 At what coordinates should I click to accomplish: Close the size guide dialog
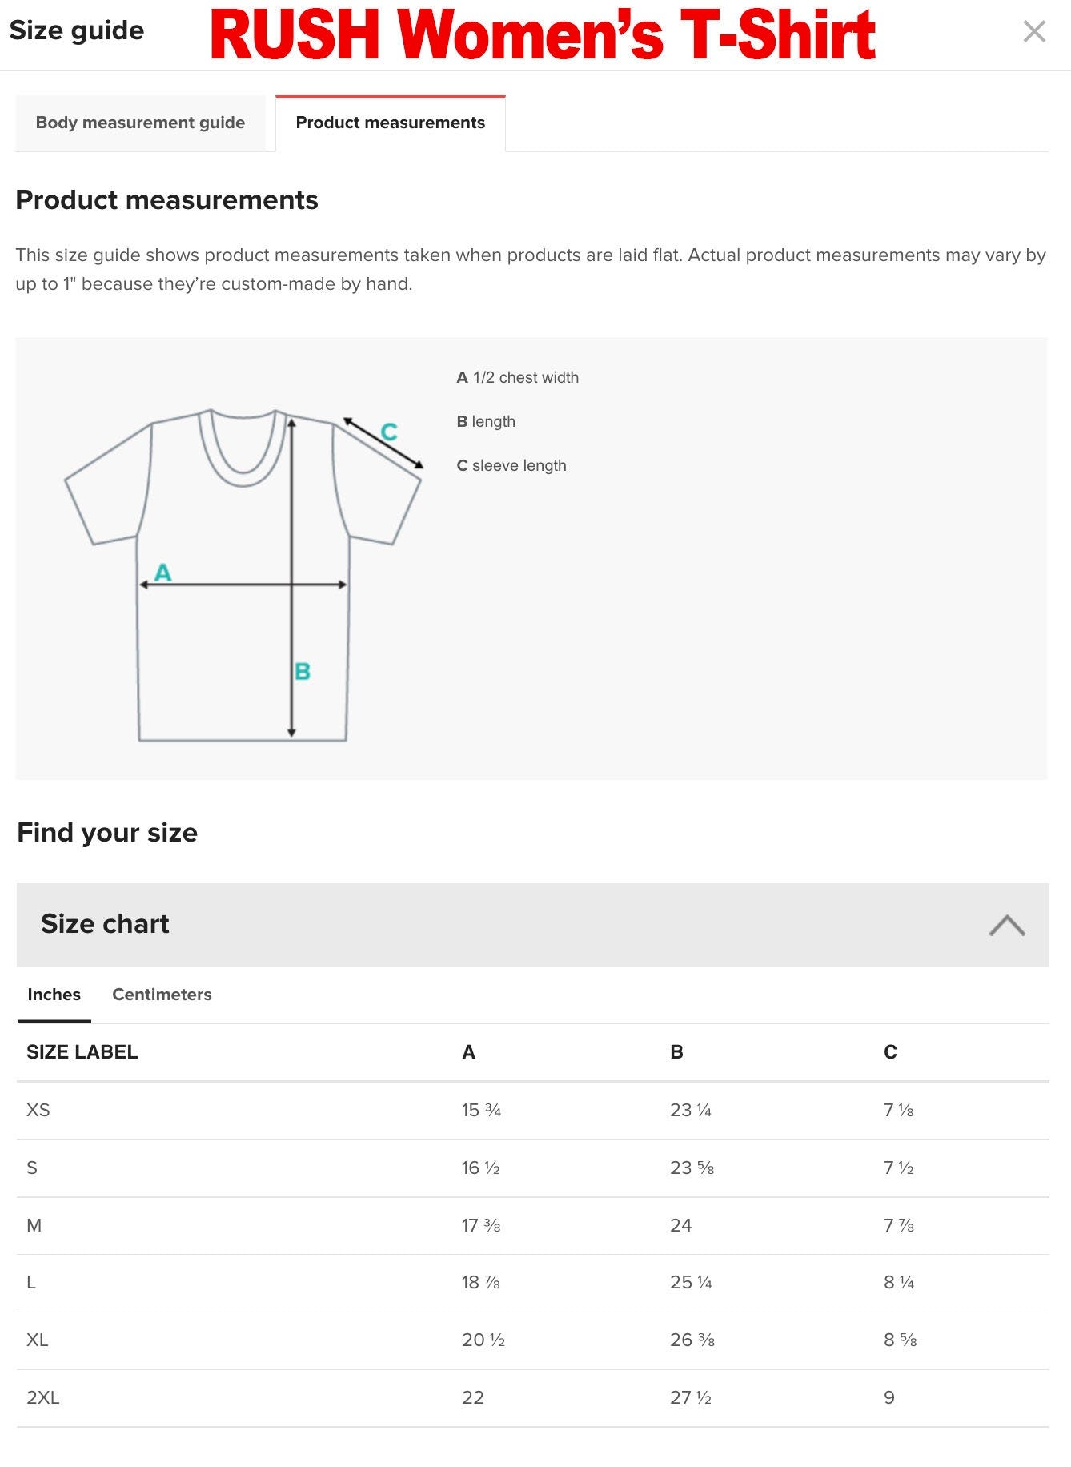(x=1035, y=32)
